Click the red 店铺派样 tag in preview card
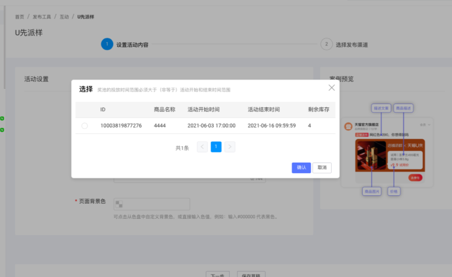 coord(362,135)
